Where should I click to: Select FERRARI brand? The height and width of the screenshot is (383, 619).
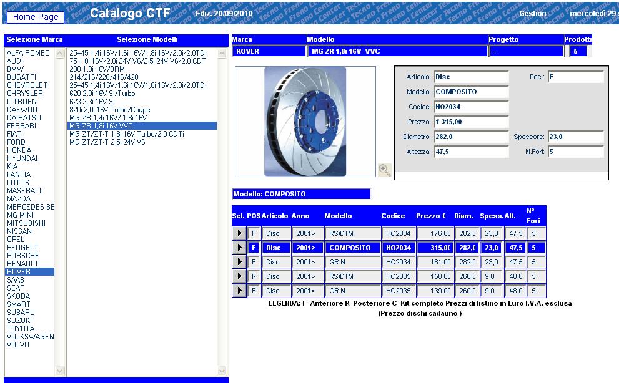[x=21, y=126]
